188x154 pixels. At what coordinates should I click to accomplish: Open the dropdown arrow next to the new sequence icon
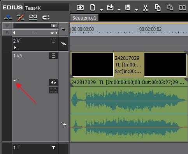click(x=102, y=10)
